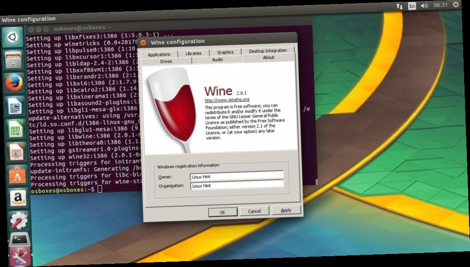Apply the Wine configuration changes
This screenshot has height=267, width=470.
(x=287, y=211)
